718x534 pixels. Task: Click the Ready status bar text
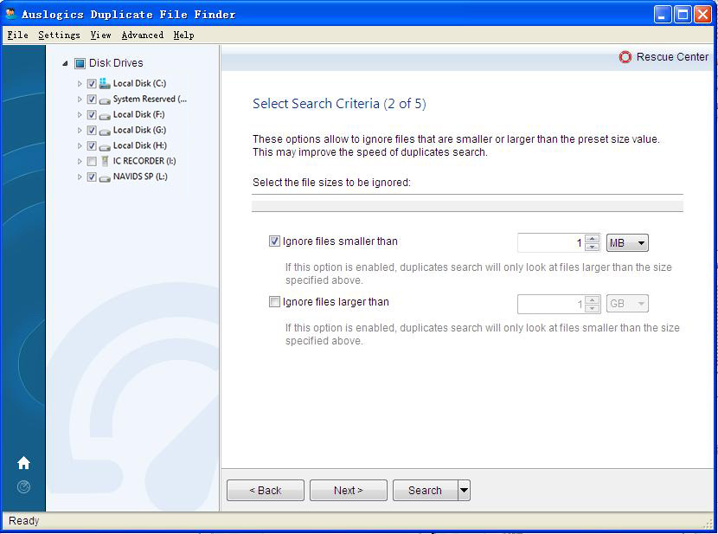click(x=24, y=521)
